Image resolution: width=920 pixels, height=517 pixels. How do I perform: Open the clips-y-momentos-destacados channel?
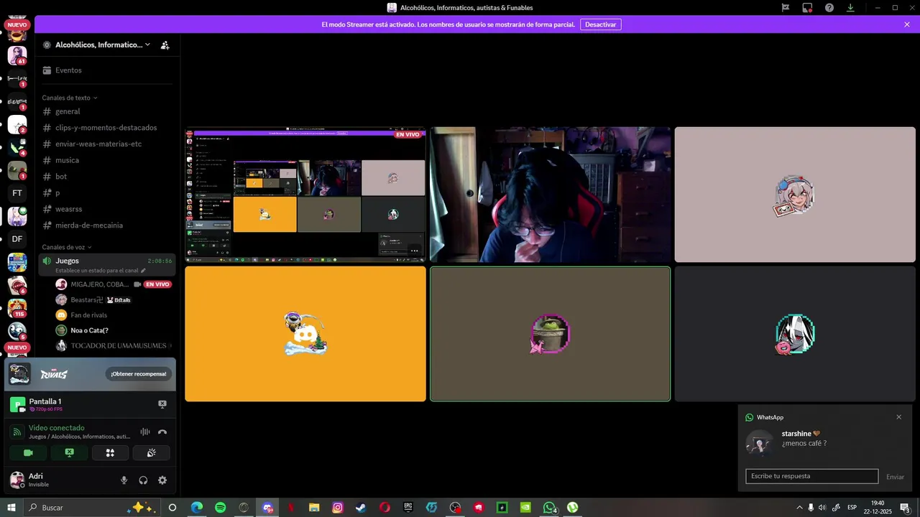click(106, 128)
